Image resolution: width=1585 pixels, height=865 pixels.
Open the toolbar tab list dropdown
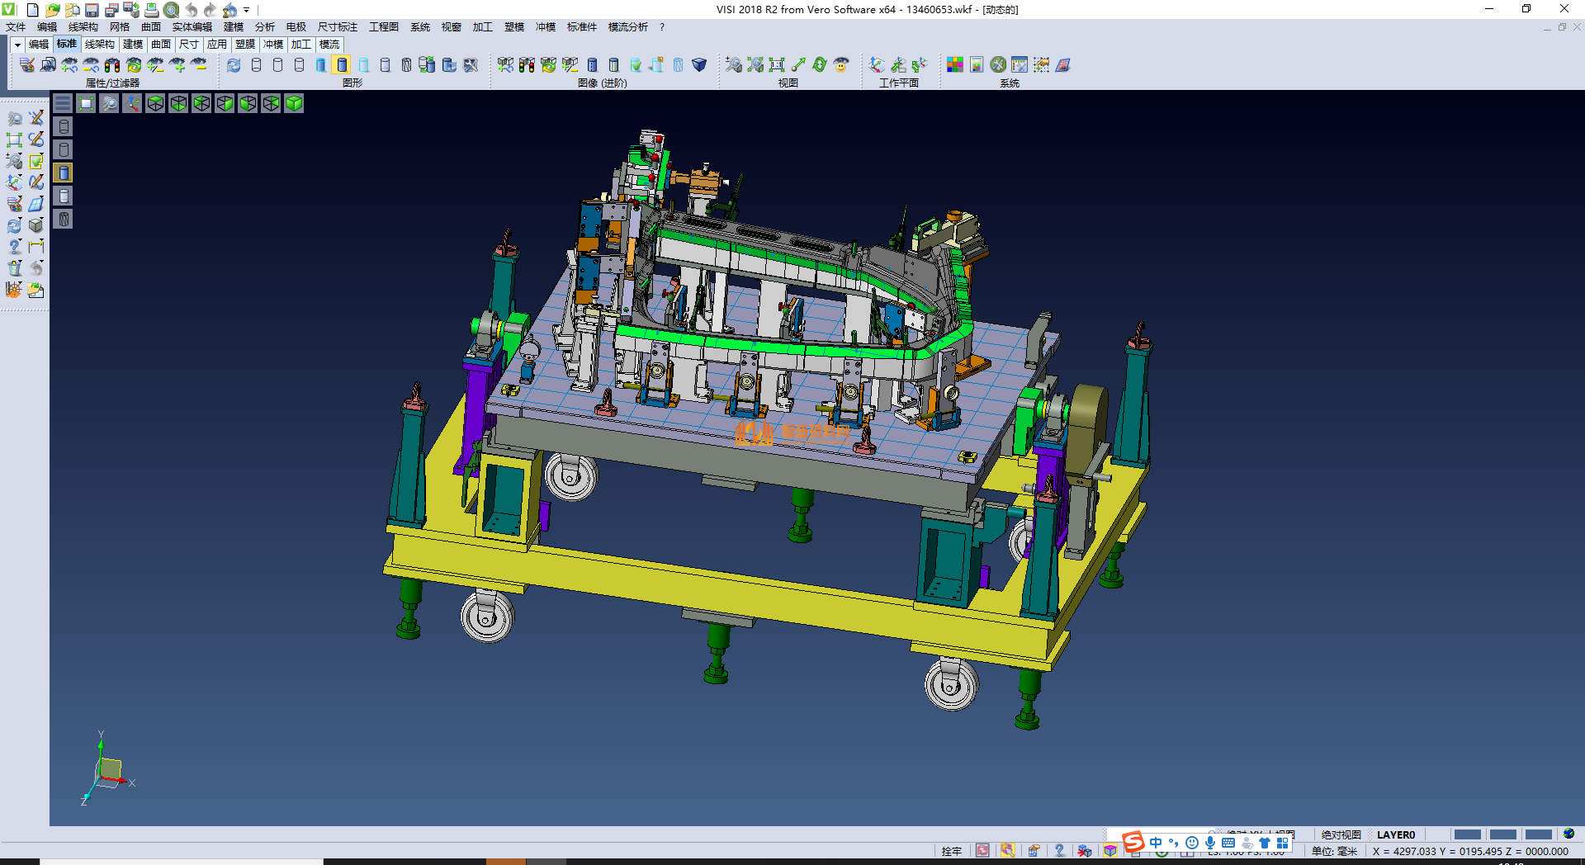[17, 45]
